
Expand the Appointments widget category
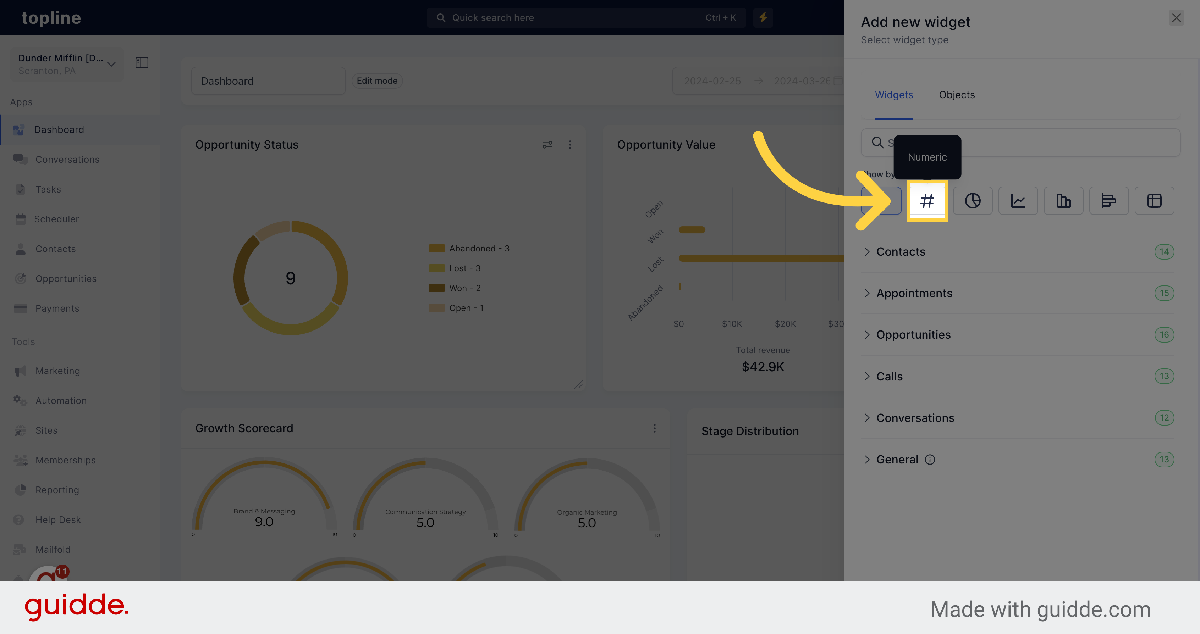(x=1018, y=293)
